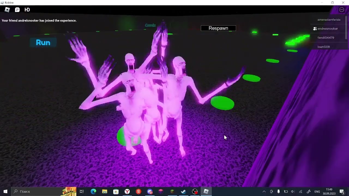Open the volume control tray icon
This screenshot has width=349, height=196.
(293, 192)
